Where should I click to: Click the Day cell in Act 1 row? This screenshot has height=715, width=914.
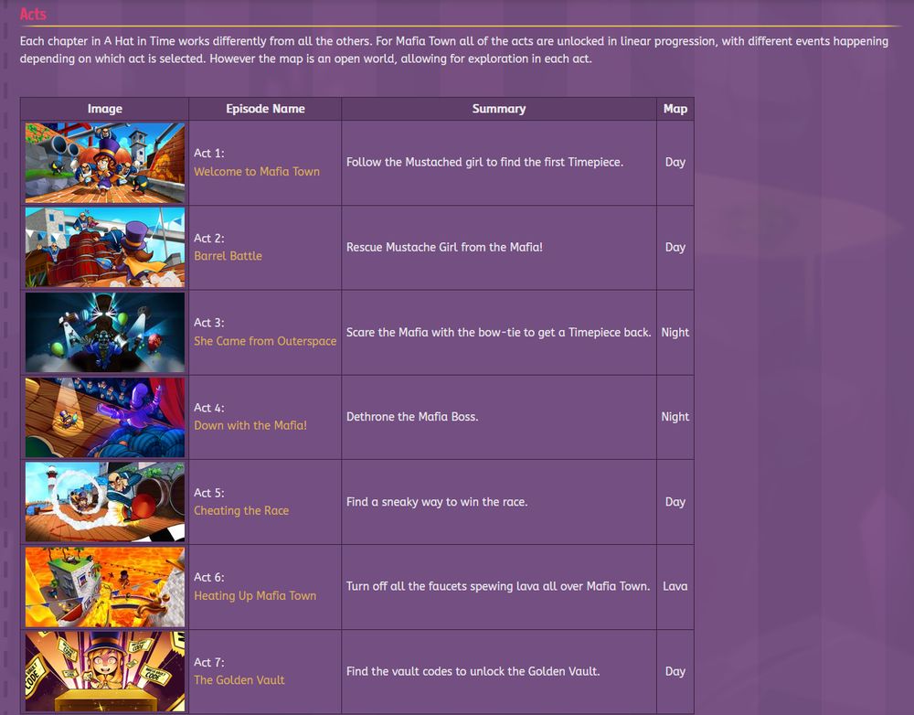click(x=675, y=162)
